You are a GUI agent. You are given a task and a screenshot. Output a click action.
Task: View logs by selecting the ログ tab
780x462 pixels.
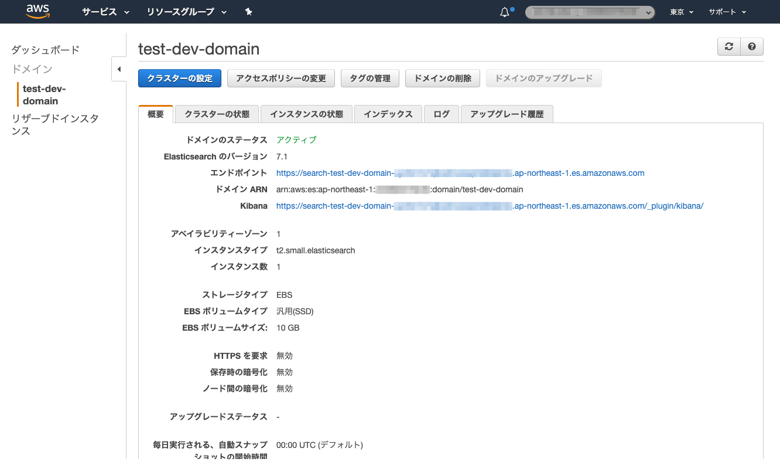441,114
